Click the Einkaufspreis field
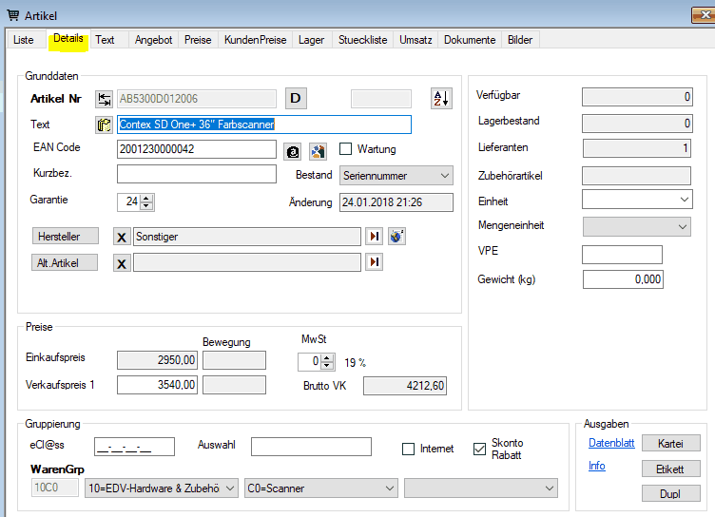This screenshot has height=517, width=715. coord(157,360)
